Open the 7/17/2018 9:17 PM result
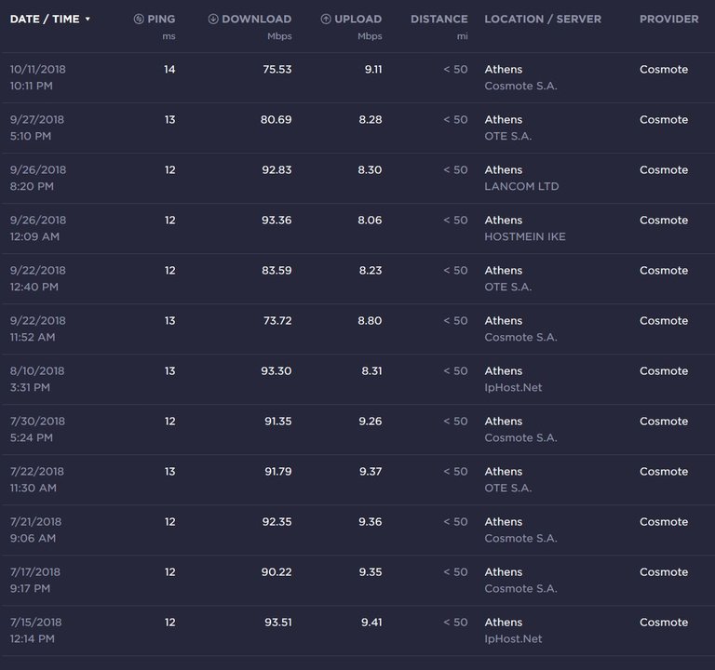This screenshot has height=670, width=715. (357, 581)
